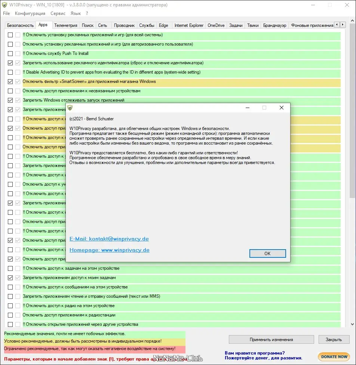The width and height of the screenshot is (356, 365).
Task: Switch to the OneDrive tab
Action: pyautogui.click(x=216, y=25)
